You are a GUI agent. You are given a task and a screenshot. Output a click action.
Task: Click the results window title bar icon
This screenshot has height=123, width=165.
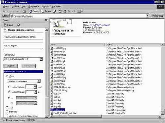[2, 2]
